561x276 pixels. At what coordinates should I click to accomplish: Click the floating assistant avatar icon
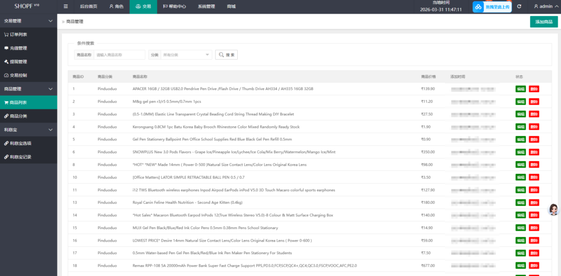click(553, 210)
